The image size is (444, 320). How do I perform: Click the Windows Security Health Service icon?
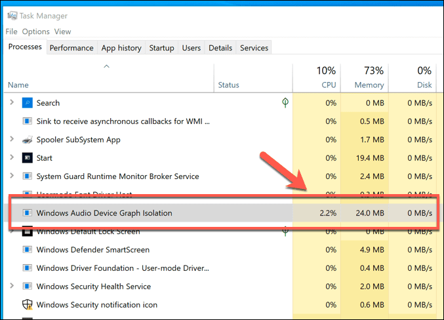[x=28, y=287]
